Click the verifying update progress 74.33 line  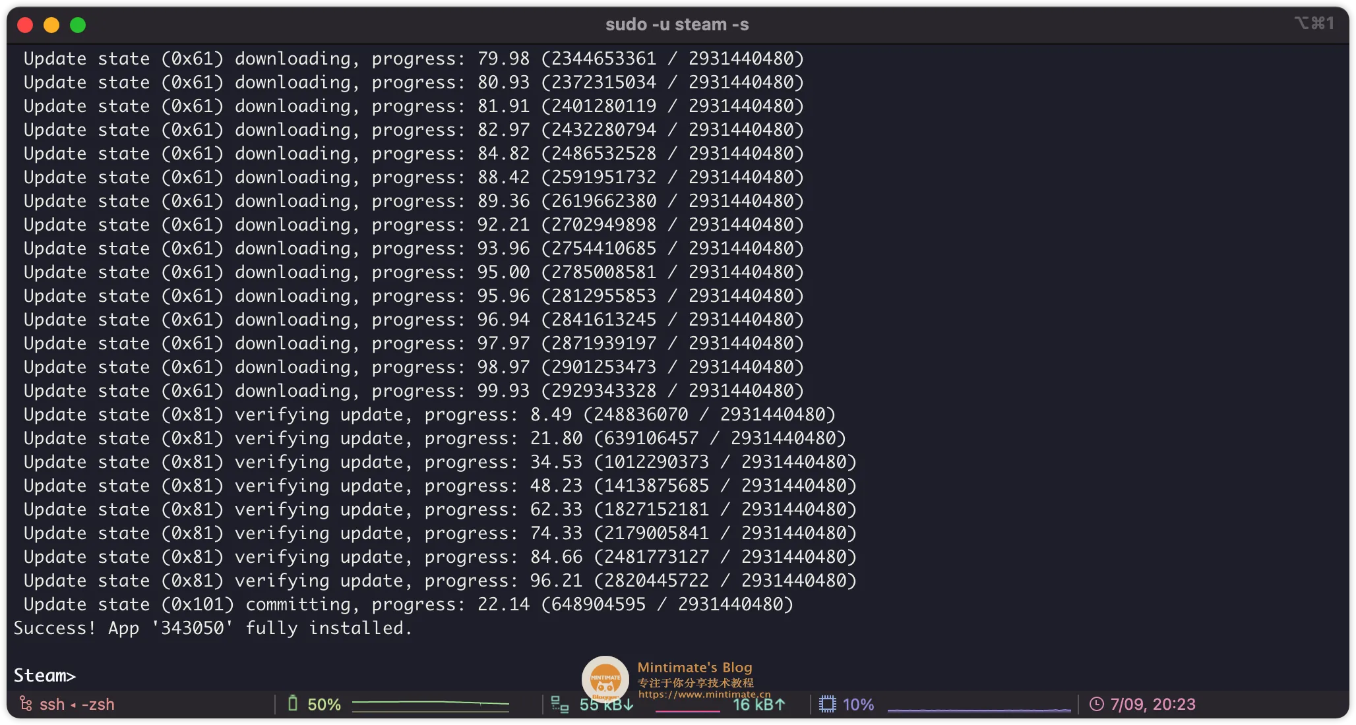pos(440,533)
